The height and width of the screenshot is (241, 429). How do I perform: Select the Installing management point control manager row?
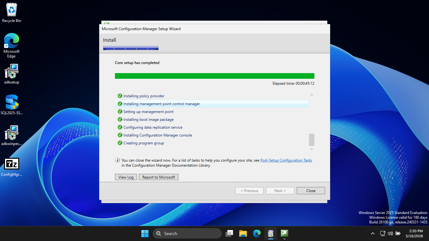162,104
